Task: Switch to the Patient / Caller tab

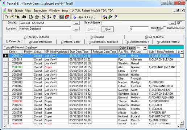Action: 71,42
